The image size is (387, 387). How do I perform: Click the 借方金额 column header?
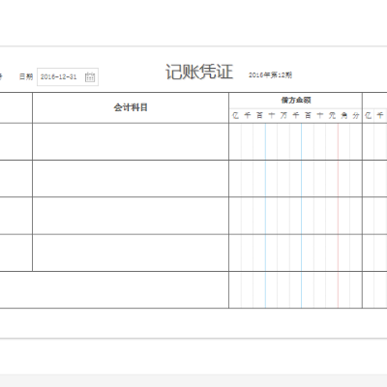coord(296,101)
